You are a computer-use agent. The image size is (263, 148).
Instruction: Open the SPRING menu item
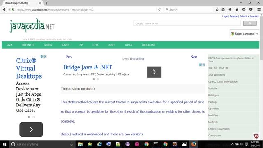[48, 45]
